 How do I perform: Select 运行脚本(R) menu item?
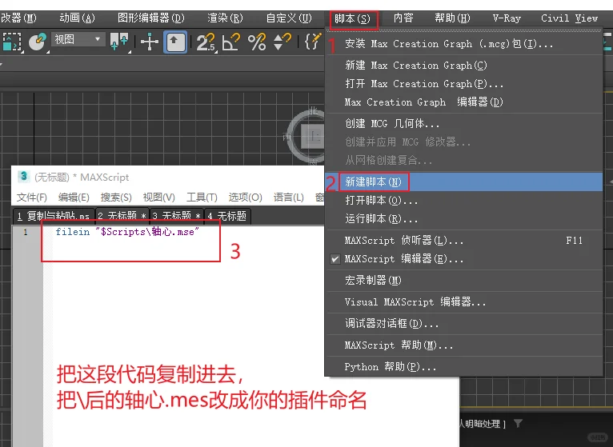[x=463, y=219]
